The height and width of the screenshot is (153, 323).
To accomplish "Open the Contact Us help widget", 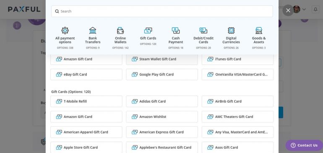I will (304, 145).
